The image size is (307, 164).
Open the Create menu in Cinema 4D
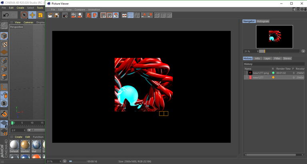coord(20,8)
